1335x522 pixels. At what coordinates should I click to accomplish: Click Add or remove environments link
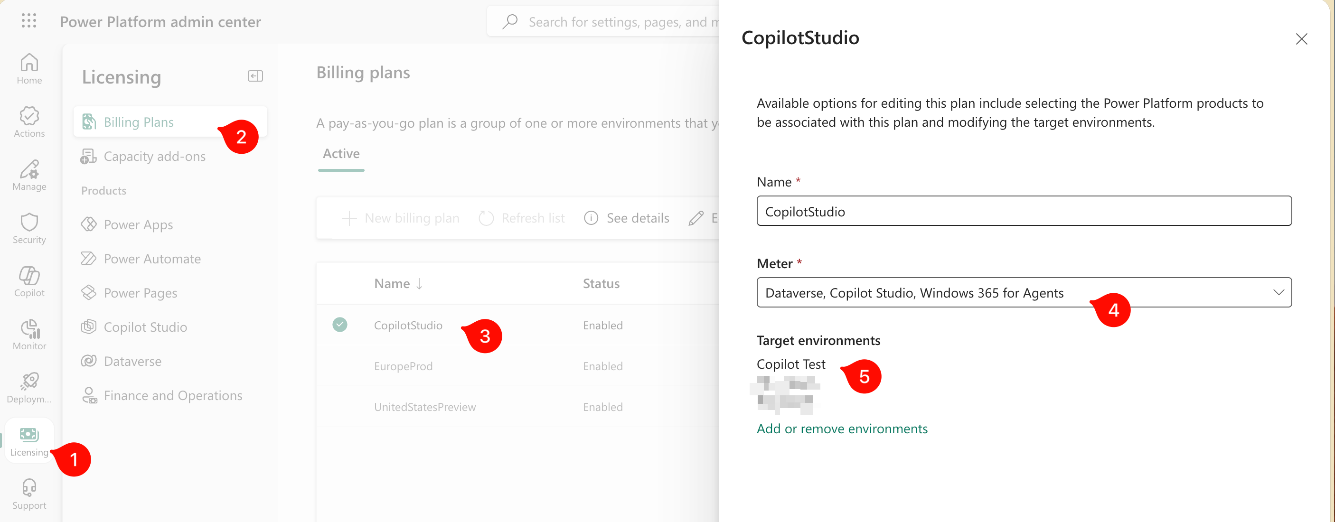842,429
